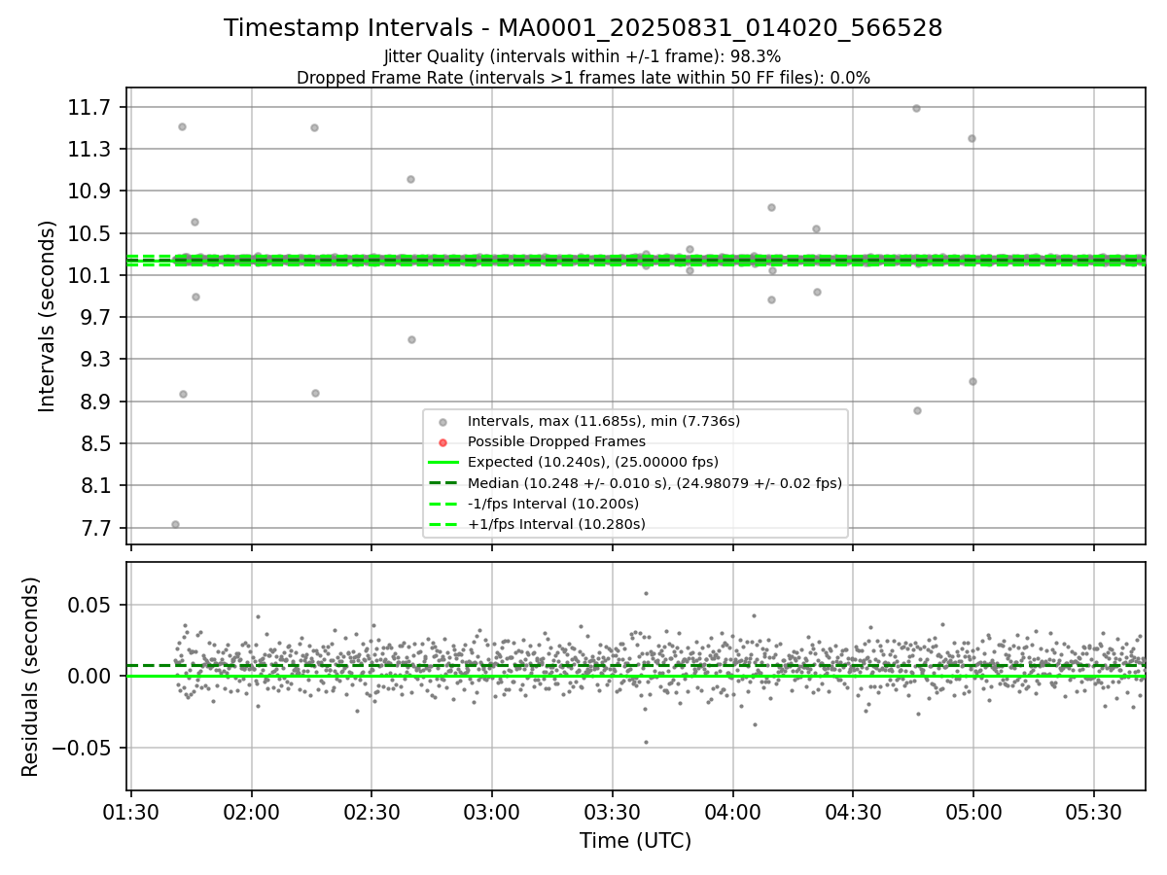Click the '03:00' time tick label
Screen dimensions: 1167x875
click(492, 811)
